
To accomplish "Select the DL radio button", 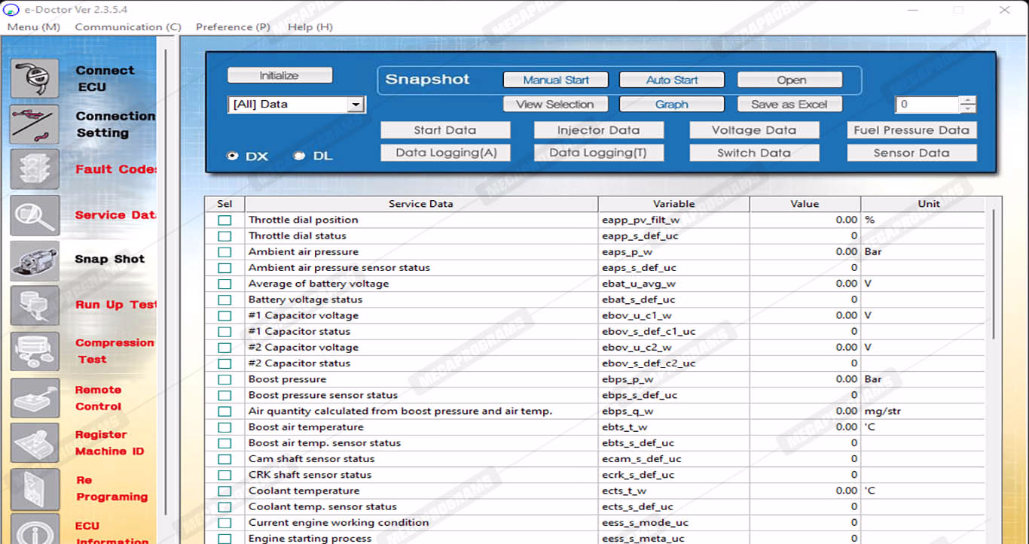I will point(300,157).
